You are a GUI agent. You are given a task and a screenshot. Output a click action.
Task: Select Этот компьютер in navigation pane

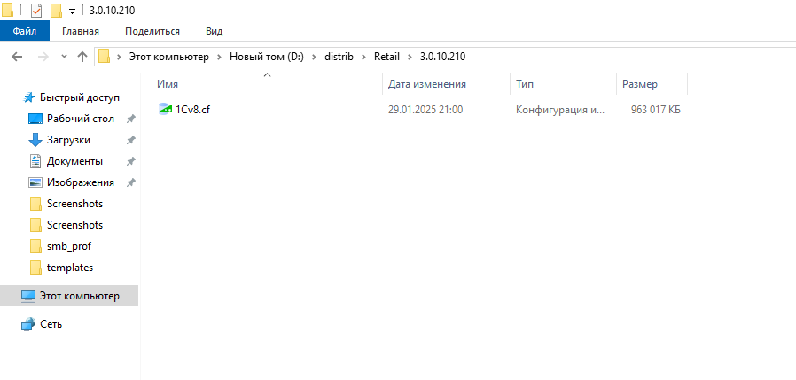click(79, 296)
